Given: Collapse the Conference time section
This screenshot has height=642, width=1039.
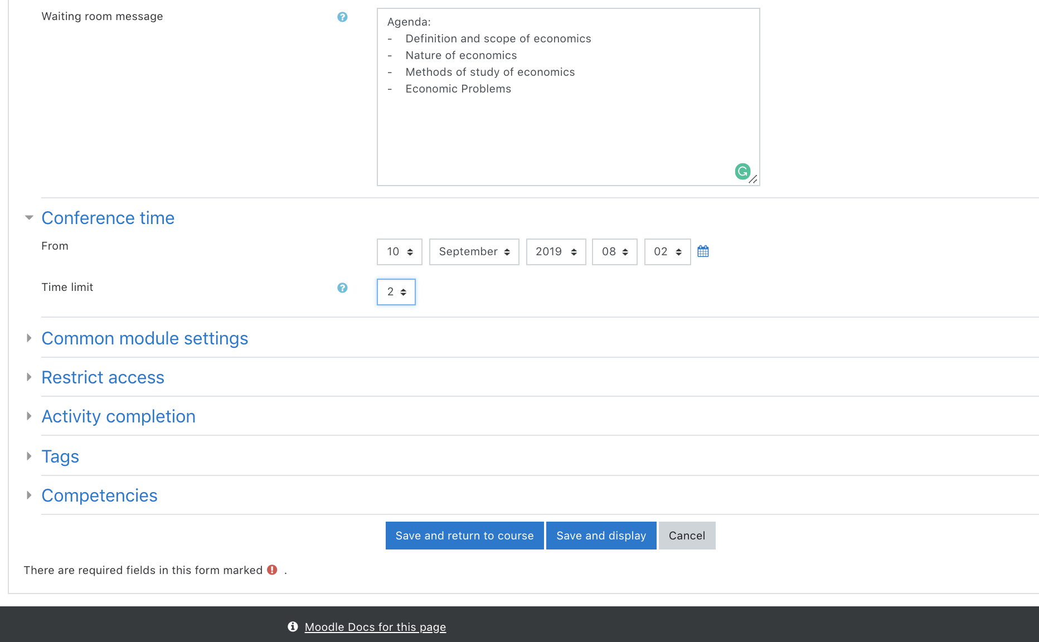Looking at the screenshot, I should coord(108,218).
